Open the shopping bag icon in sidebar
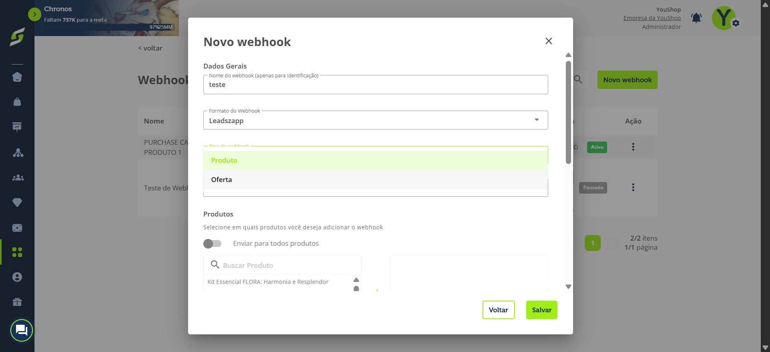Screen dimensions: 770x352 17,102
